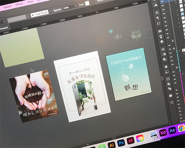Image resolution: width=185 pixels, height=148 pixels.
Task: Launch Adobe XD from the dock
Action: [x=163, y=133]
